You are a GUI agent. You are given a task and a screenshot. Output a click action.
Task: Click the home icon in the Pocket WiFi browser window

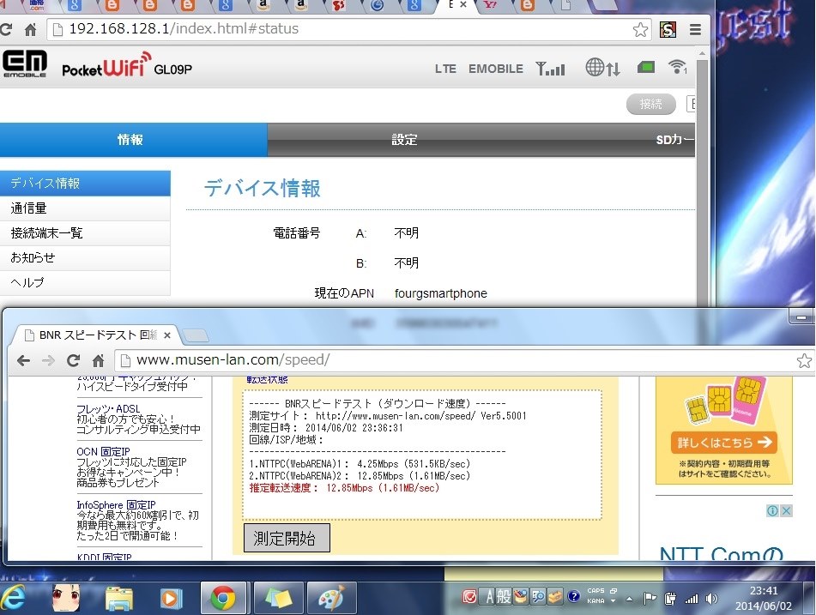[31, 30]
